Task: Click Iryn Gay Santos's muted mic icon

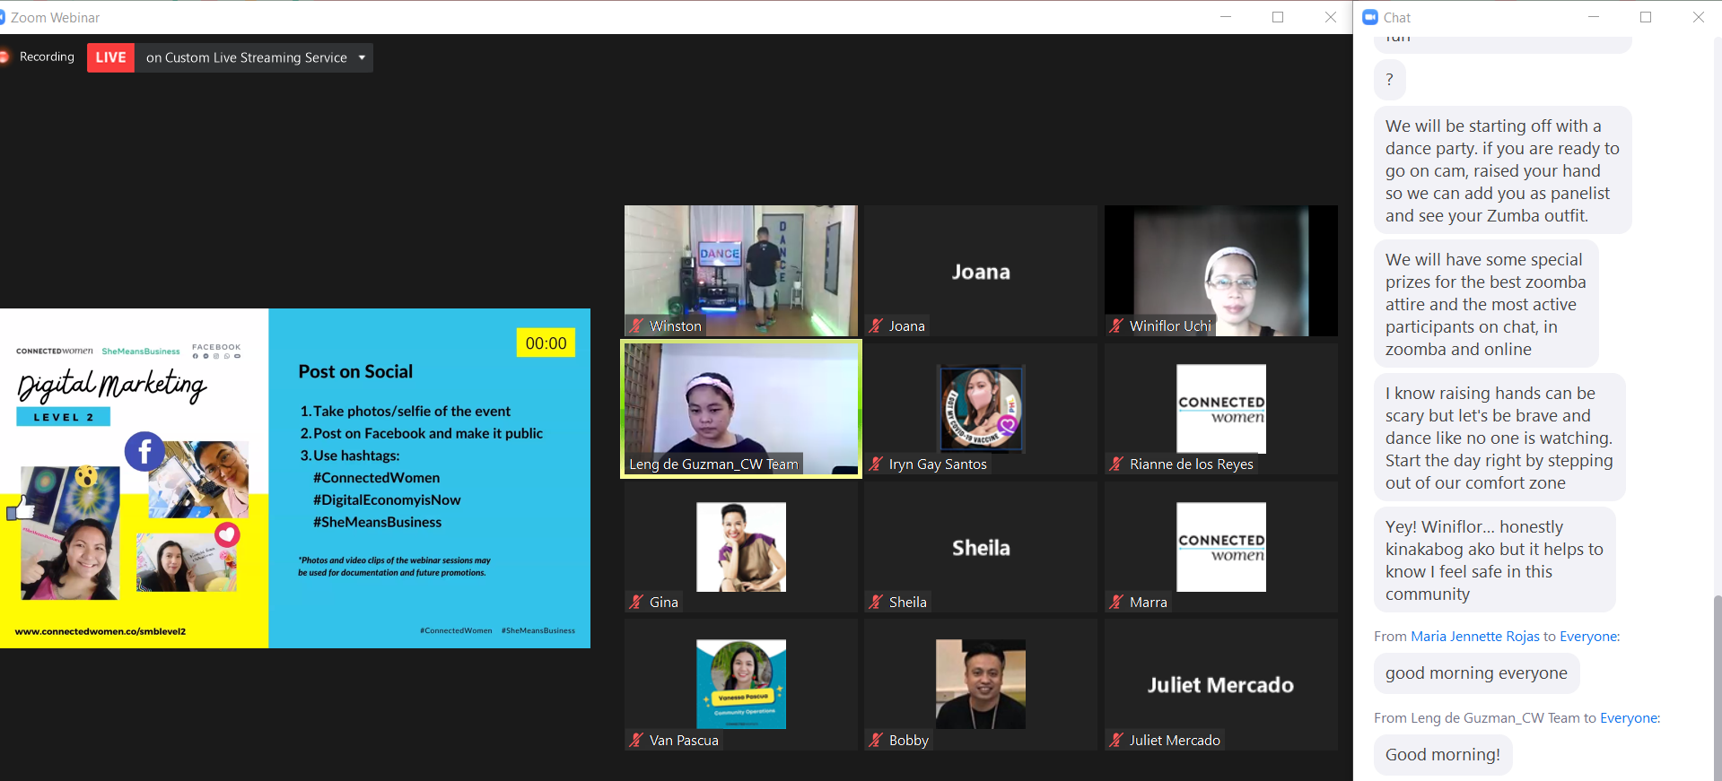Action: pos(876,464)
